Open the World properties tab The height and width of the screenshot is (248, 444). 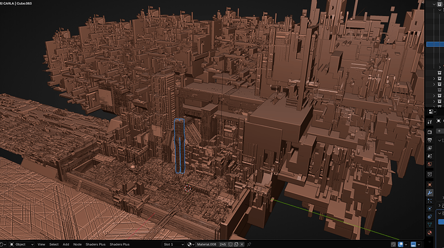point(430,164)
